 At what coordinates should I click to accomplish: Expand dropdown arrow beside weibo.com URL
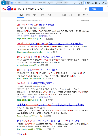(45, 129)
